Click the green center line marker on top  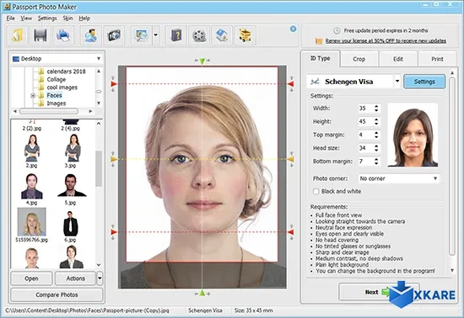pyautogui.click(x=202, y=61)
